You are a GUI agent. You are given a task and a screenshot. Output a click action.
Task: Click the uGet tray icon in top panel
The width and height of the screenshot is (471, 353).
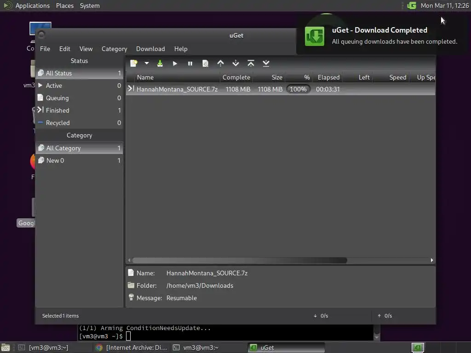click(x=412, y=6)
